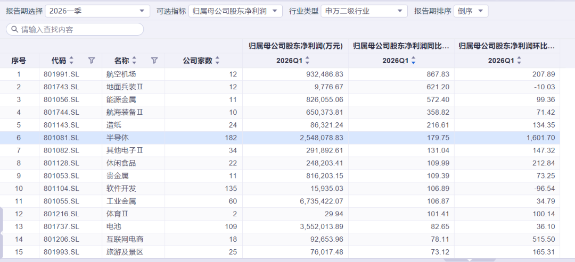This screenshot has height=262, width=575.
Task: Click code 801056.SL
Action: coord(61,99)
